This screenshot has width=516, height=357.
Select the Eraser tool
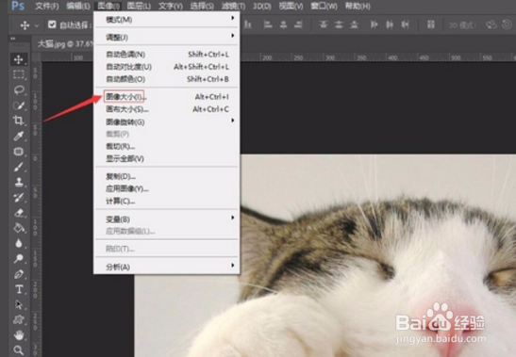point(19,213)
